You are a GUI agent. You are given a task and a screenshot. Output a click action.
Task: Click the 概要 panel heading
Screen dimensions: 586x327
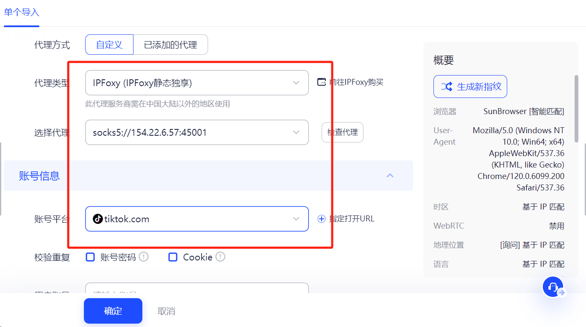pyautogui.click(x=444, y=60)
